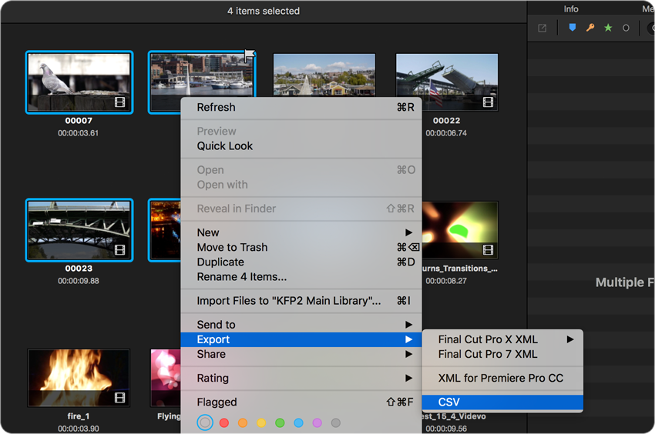The height and width of the screenshot is (434, 655).
Task: Click the duration 00:00:09.88
Action: click(79, 281)
